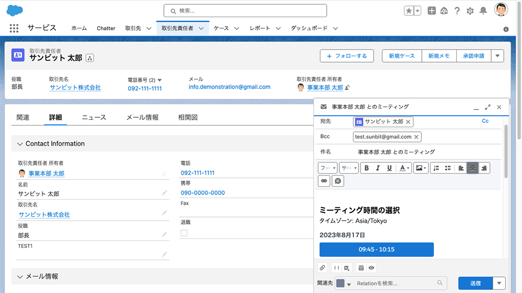View the contact hierarchy icon beside サンビット 太郎
The width and height of the screenshot is (522, 293).
pos(90,58)
